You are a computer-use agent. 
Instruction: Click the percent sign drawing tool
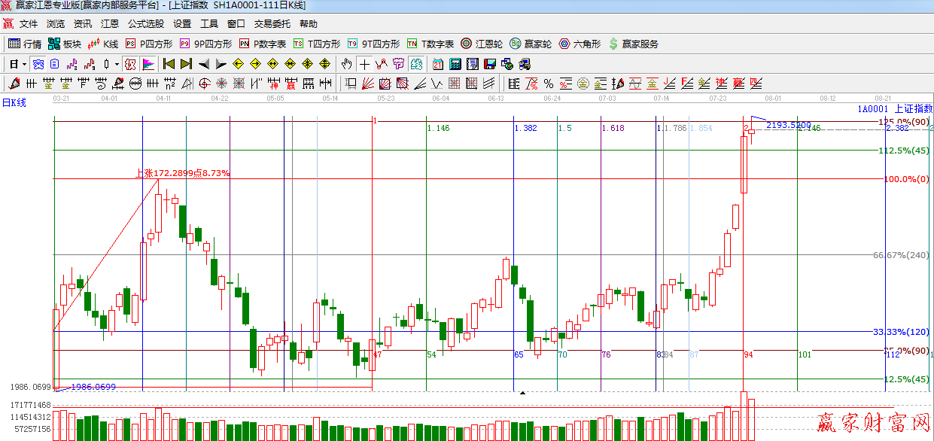pos(548,83)
